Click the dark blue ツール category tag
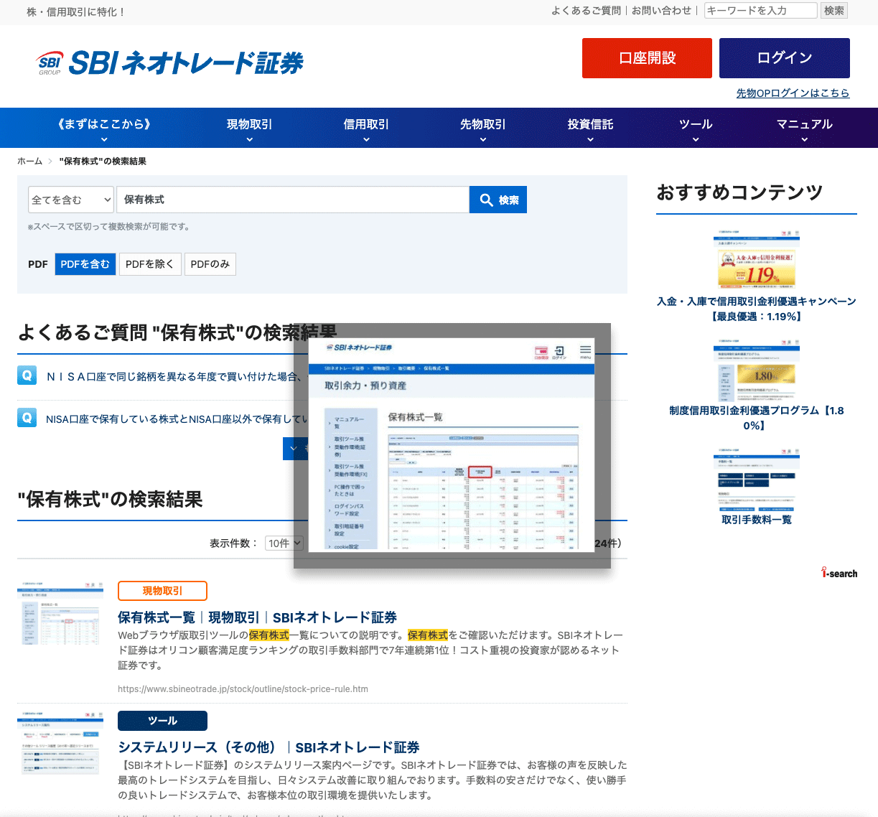878x817 pixels. 162,721
